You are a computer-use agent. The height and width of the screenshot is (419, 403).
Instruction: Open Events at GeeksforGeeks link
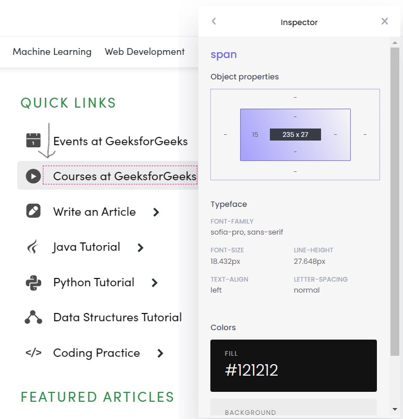tap(120, 141)
